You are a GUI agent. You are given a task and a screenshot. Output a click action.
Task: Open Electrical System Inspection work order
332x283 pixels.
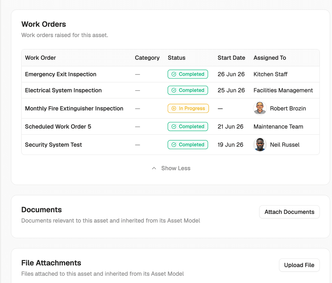tap(63, 90)
